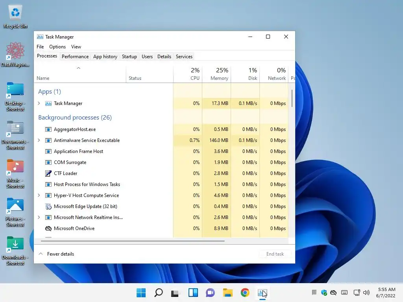This screenshot has width=403, height=302.
Task: Open the Windows Start menu
Action: (x=141, y=293)
